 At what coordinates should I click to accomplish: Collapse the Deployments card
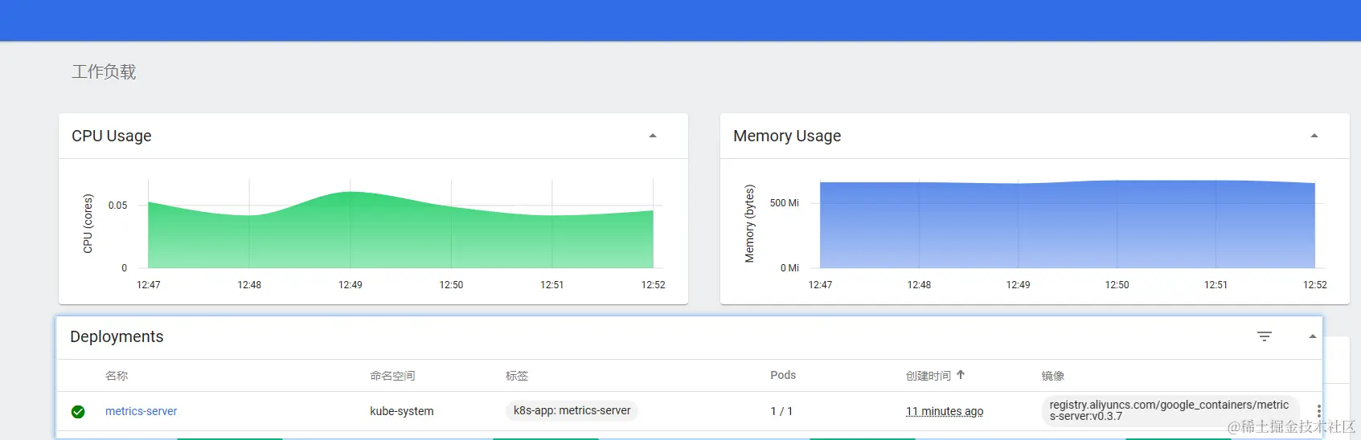[1312, 336]
